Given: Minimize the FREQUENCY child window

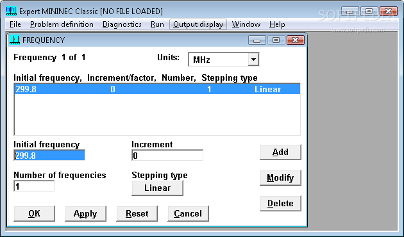Looking at the screenshot, I should click(x=257, y=40).
